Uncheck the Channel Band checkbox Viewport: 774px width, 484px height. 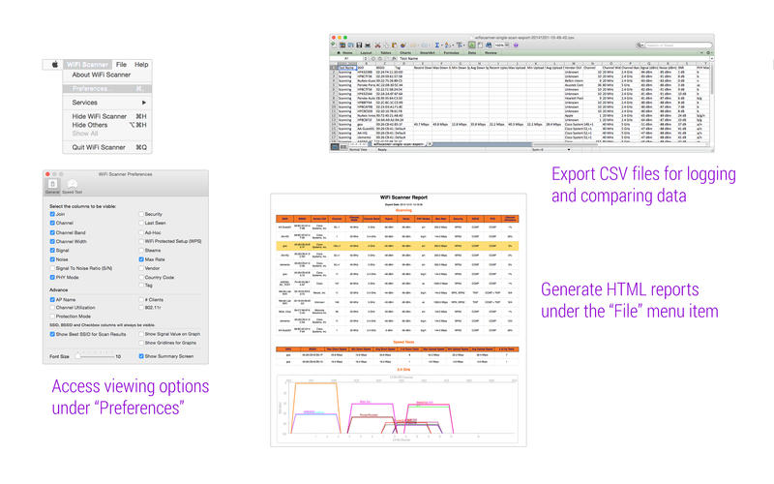52,232
